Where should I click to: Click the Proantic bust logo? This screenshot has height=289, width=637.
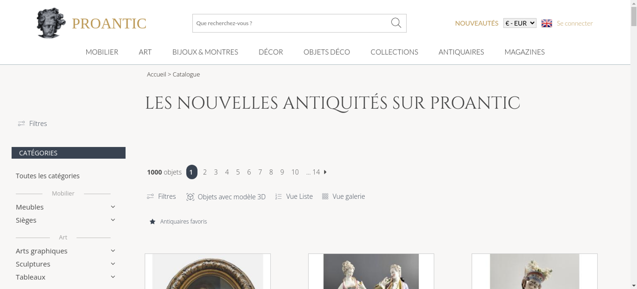coord(51,23)
